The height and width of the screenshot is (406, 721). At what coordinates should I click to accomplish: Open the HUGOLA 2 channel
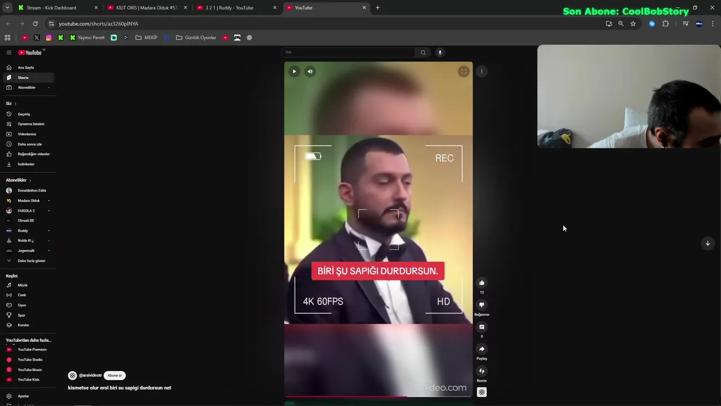pos(28,211)
